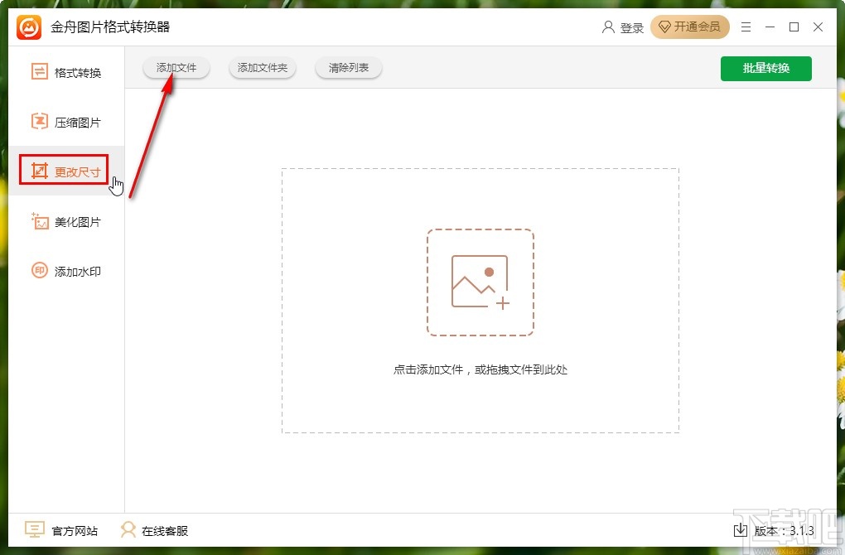Viewport: 845px width, 555px height.
Task: Click the 官方网站 monitor icon at bottom
Action: tap(34, 530)
